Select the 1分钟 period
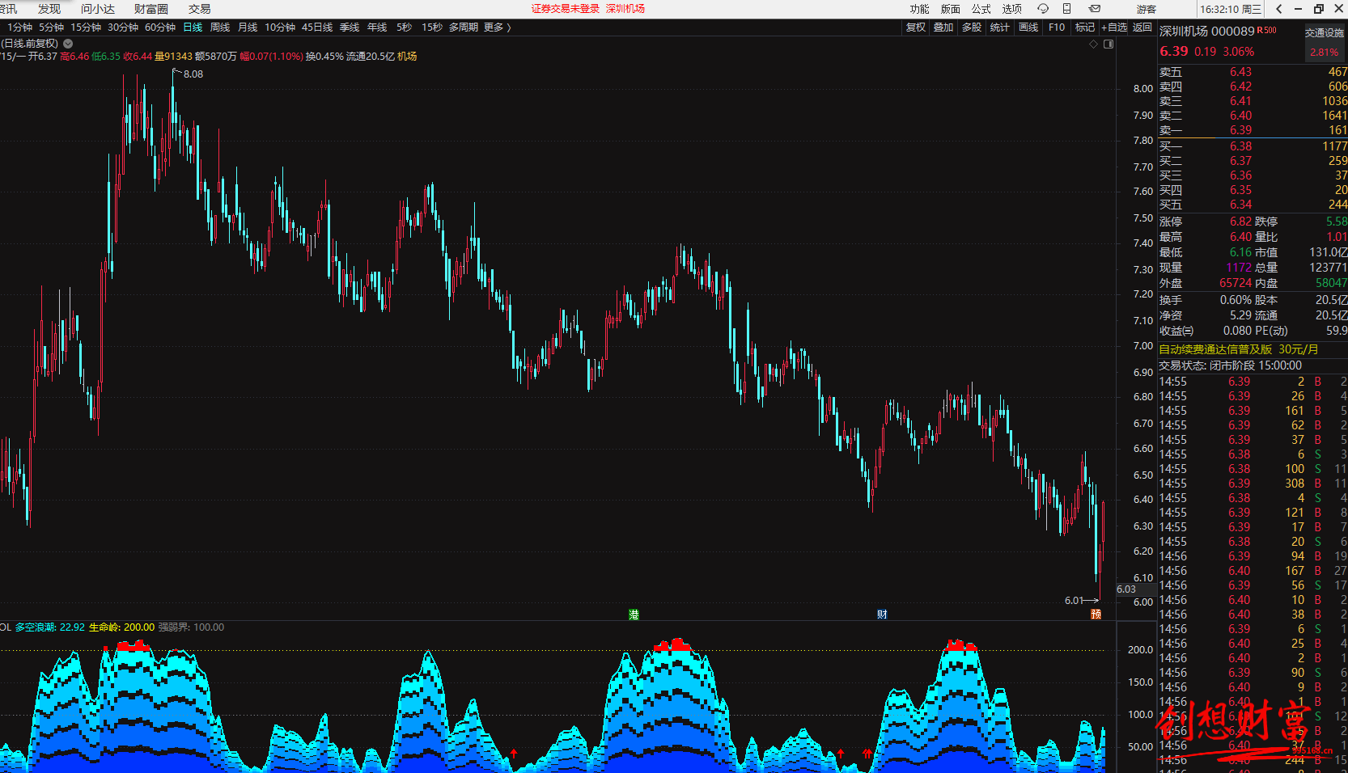Image resolution: width=1348 pixels, height=773 pixels. (20, 27)
